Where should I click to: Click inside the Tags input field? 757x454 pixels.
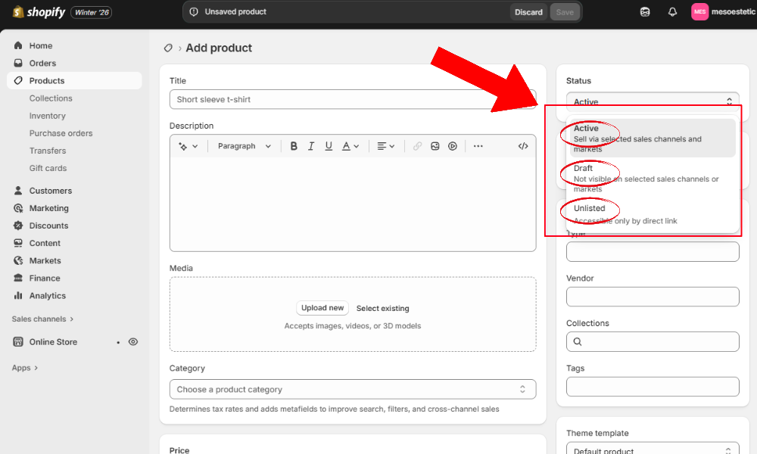tap(653, 387)
